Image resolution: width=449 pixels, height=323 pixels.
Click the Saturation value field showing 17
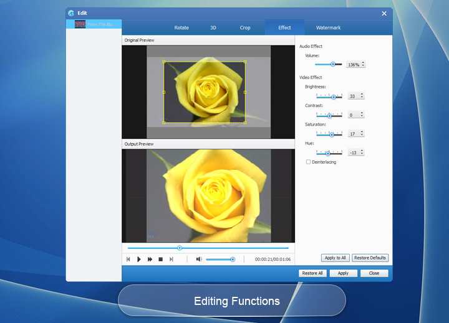point(354,134)
